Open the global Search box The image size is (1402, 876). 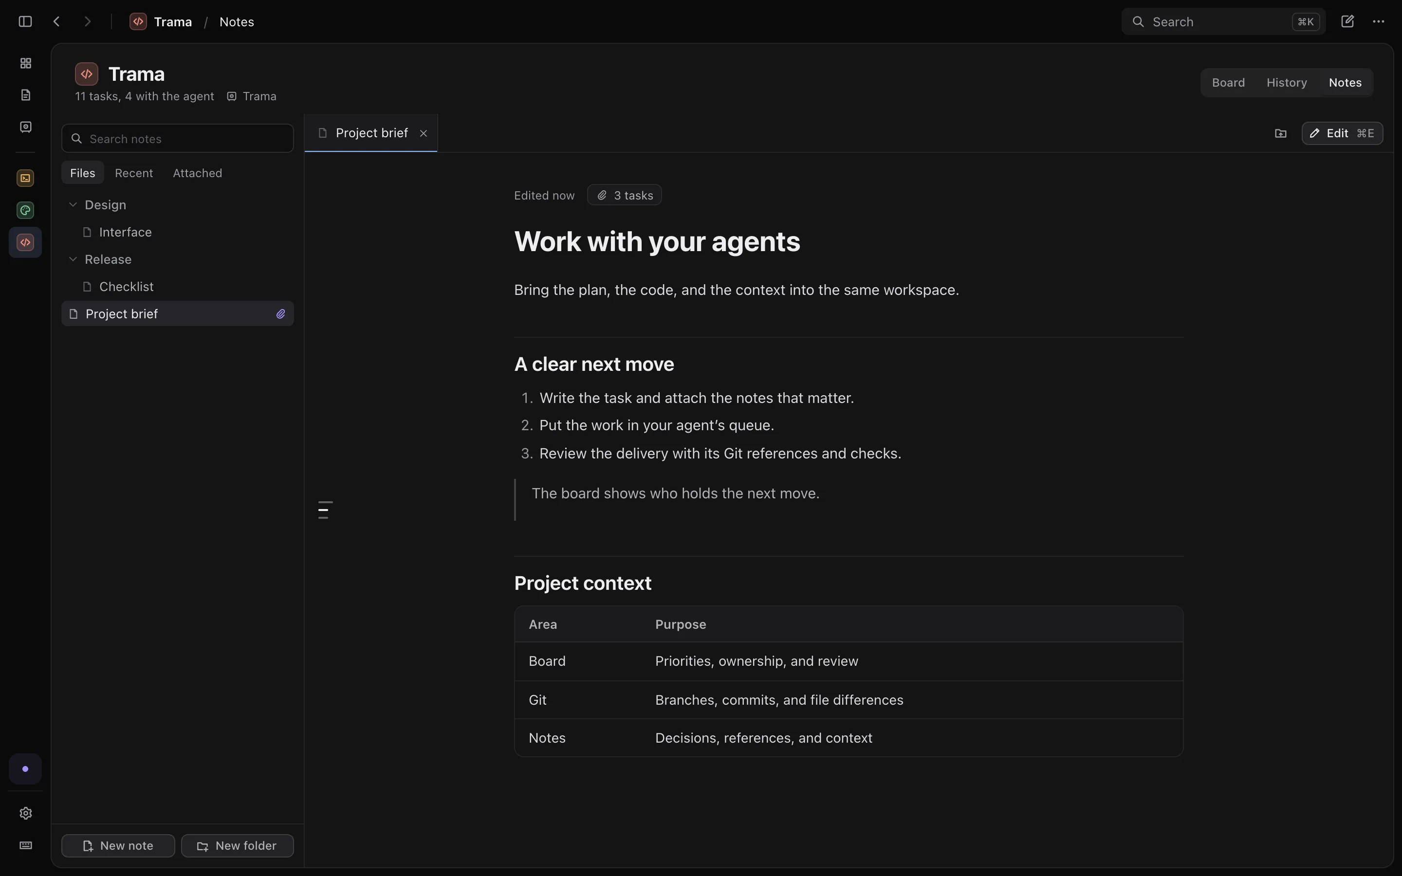pyautogui.click(x=1223, y=21)
